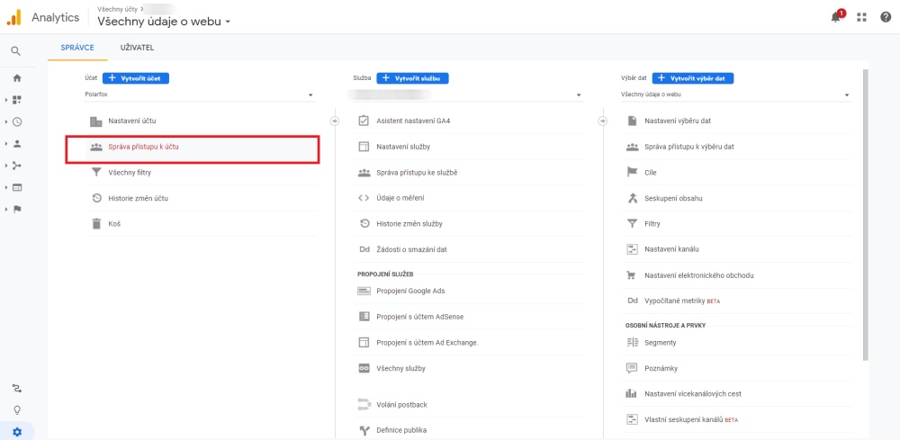
Task: Switch to the SPRÁVCE tab
Action: [x=77, y=48]
